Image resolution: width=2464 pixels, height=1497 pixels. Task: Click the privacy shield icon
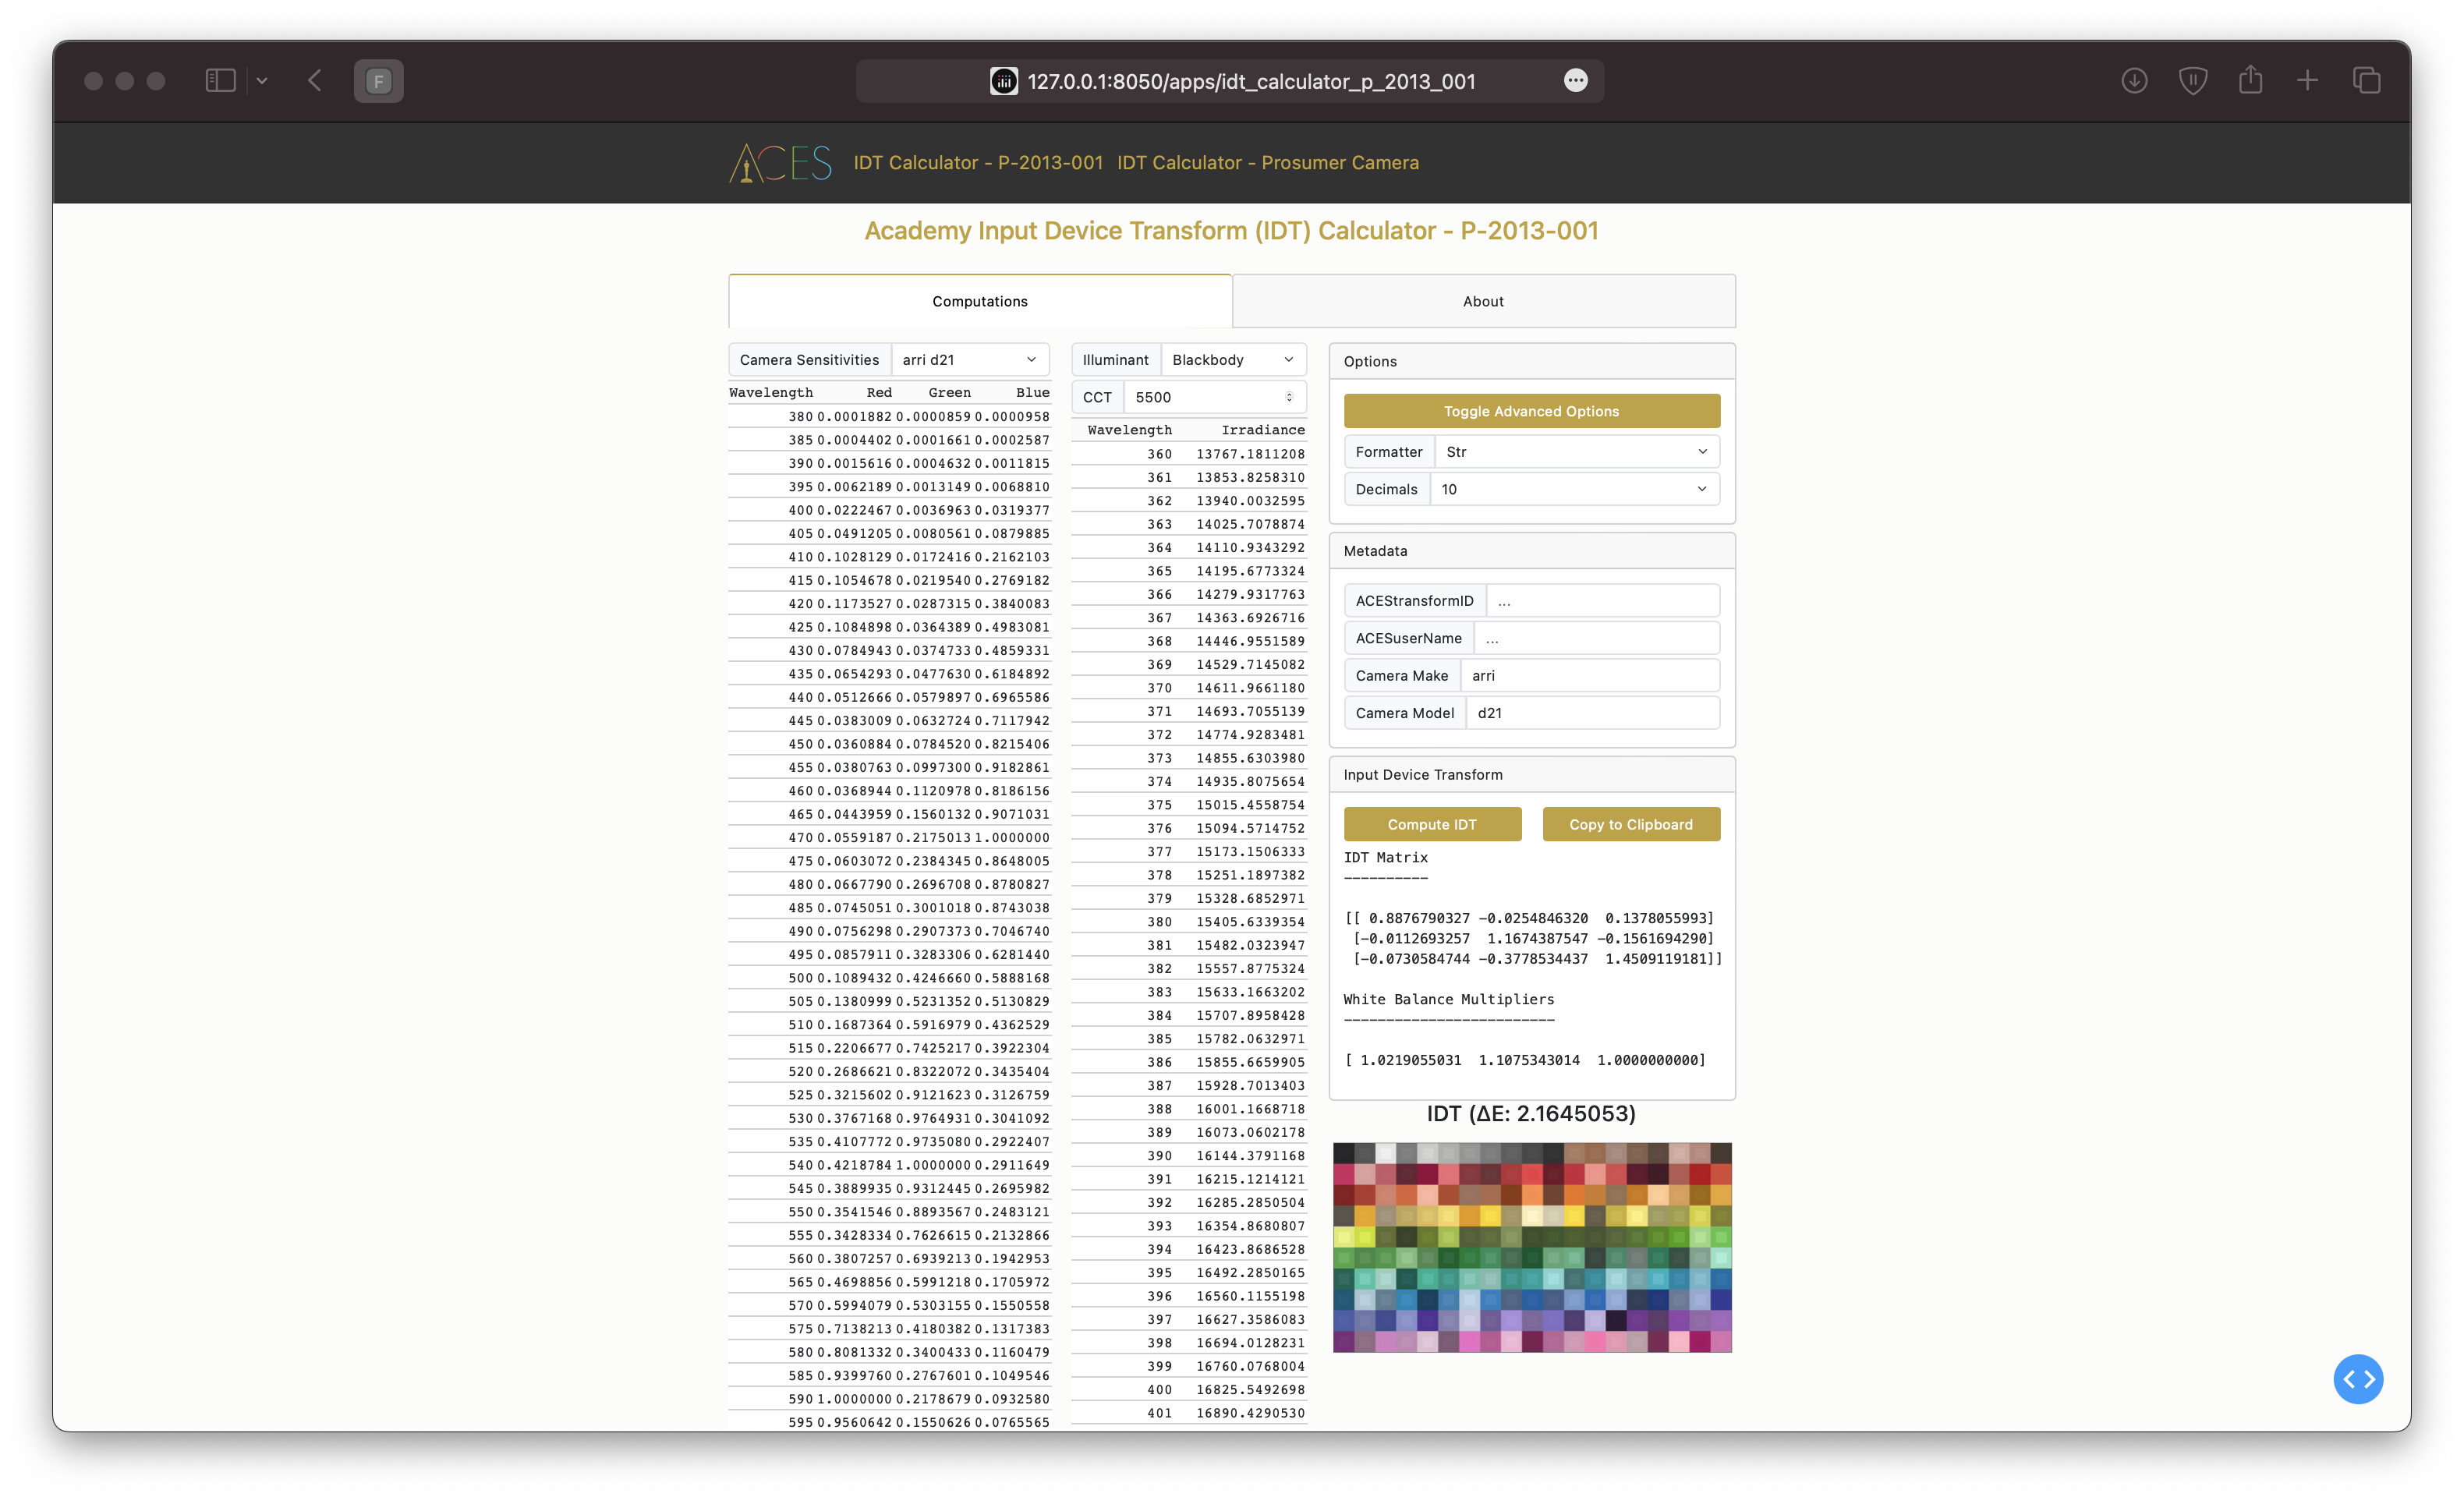click(x=2192, y=81)
